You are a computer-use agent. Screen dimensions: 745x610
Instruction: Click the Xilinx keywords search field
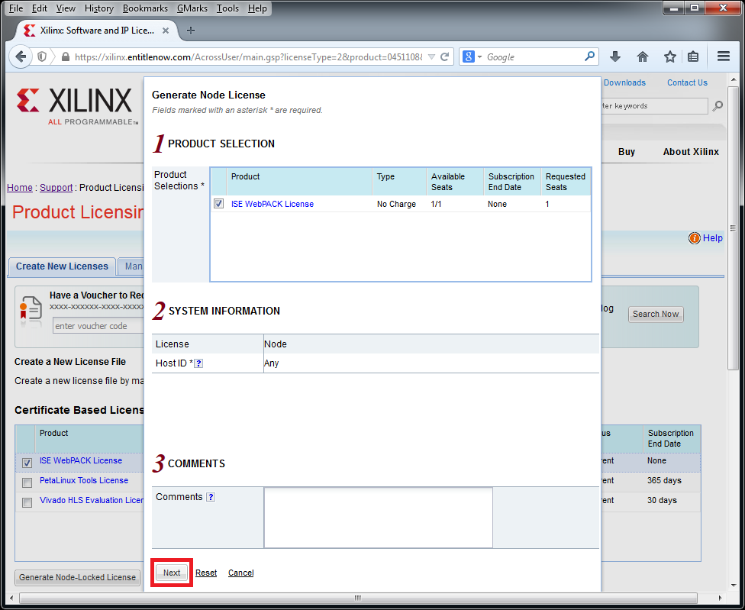coord(653,106)
